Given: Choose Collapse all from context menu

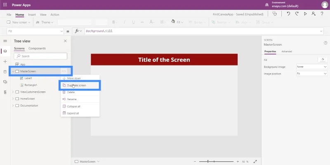Looking at the screenshot, I should pos(80,107).
